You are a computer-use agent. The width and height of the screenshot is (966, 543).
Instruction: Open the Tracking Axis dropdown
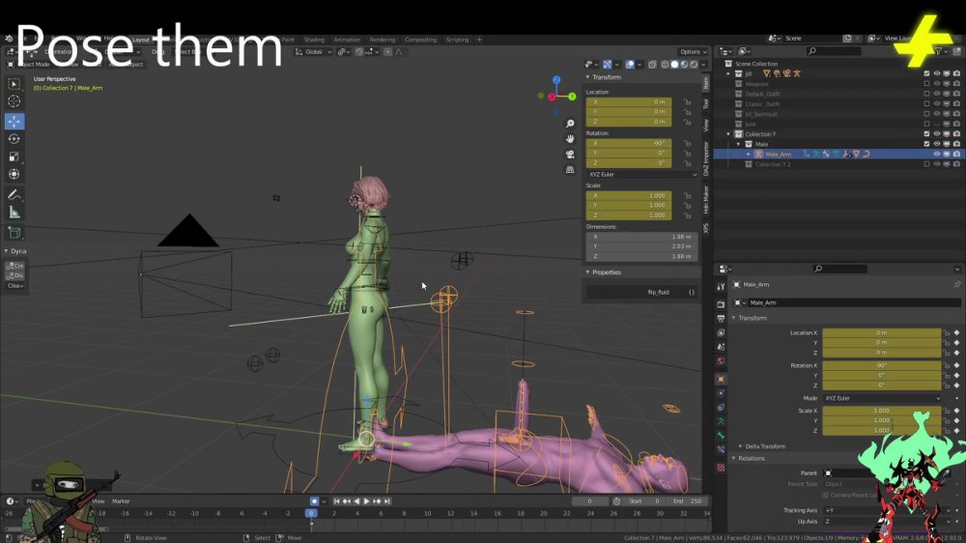click(x=886, y=510)
